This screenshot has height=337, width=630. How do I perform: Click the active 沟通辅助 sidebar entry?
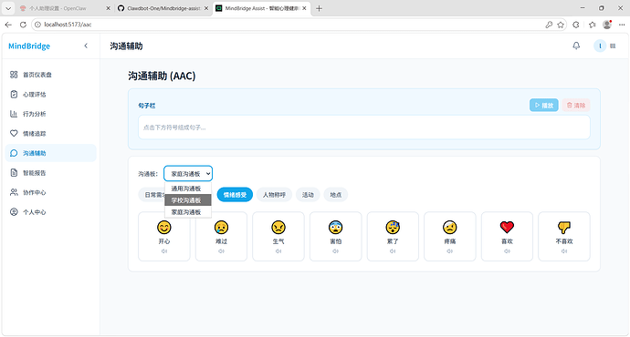(x=50, y=153)
